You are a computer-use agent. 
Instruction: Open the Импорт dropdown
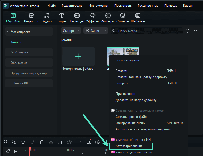pyautogui.click(x=71, y=31)
